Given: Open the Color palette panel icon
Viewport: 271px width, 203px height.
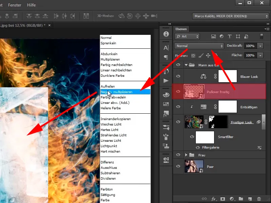Looking at the screenshot, I should pyautogui.click(x=166, y=95).
